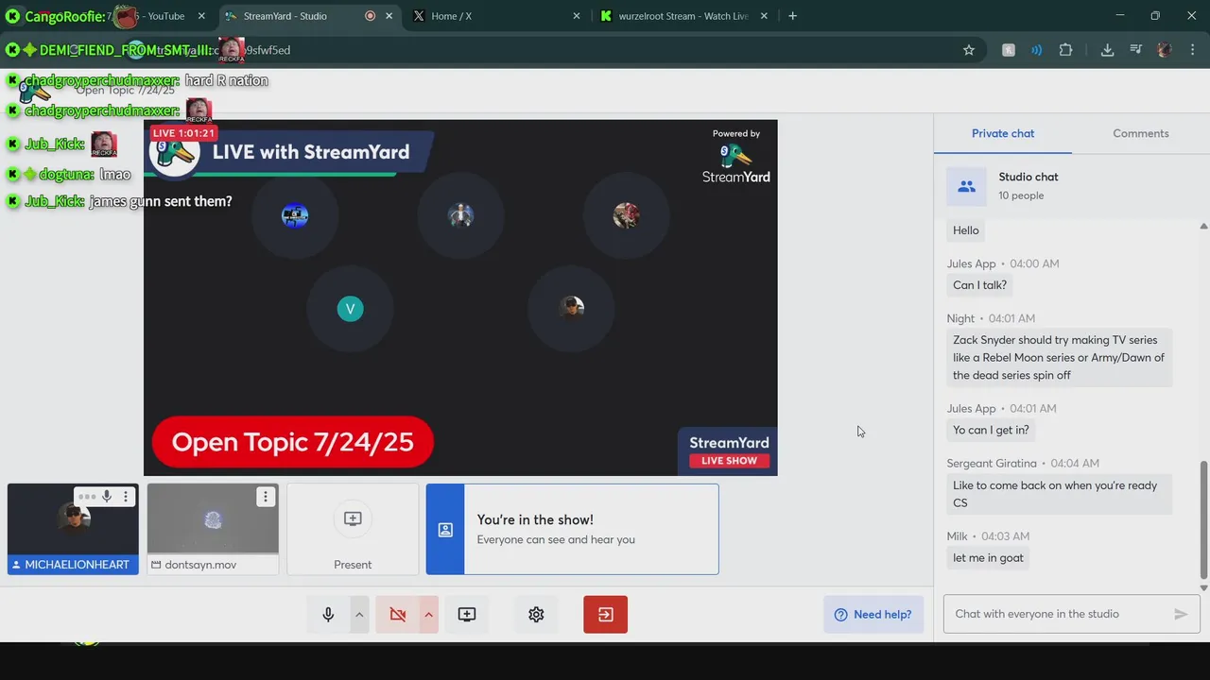Click the blue broadcast extension icon
Screen dimensions: 1210x680
pyautogui.click(x=1037, y=50)
